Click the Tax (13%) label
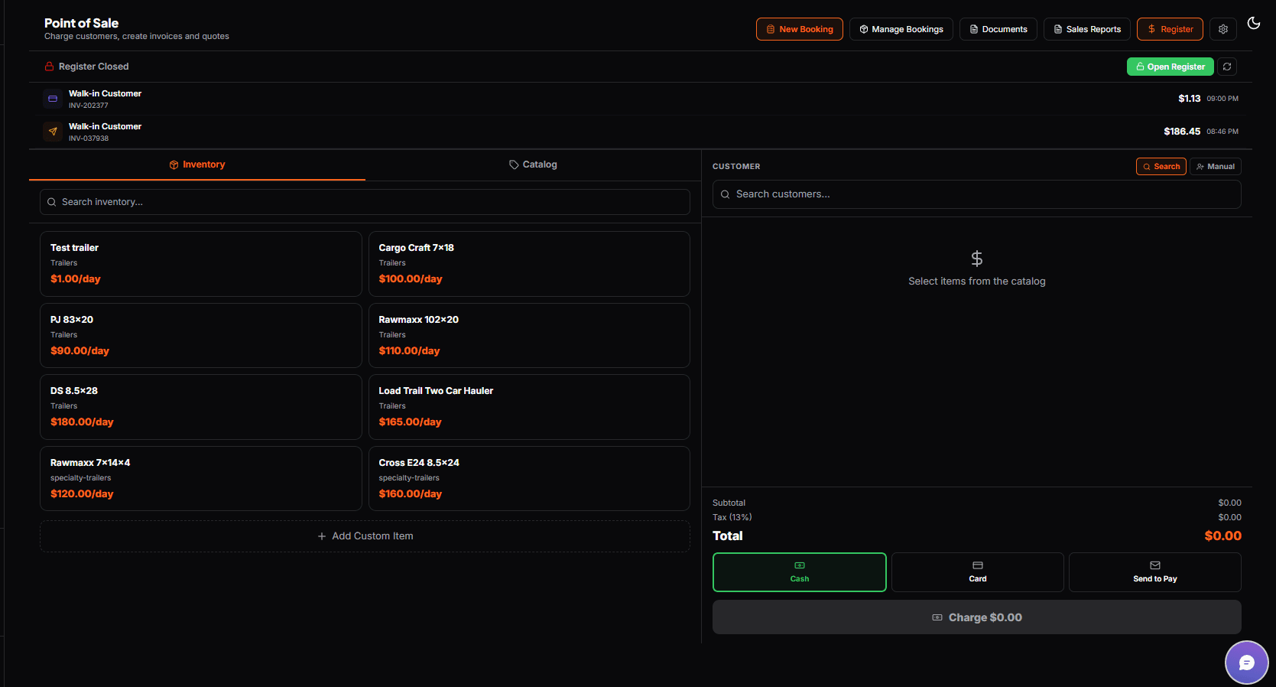1276x687 pixels. click(732, 517)
